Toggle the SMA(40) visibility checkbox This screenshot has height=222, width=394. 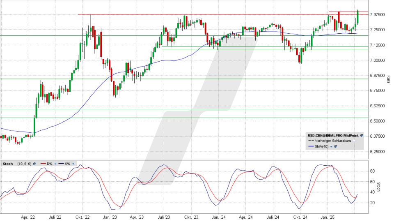click(x=331, y=146)
